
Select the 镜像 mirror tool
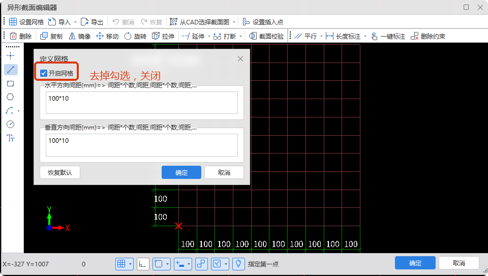[x=80, y=36]
